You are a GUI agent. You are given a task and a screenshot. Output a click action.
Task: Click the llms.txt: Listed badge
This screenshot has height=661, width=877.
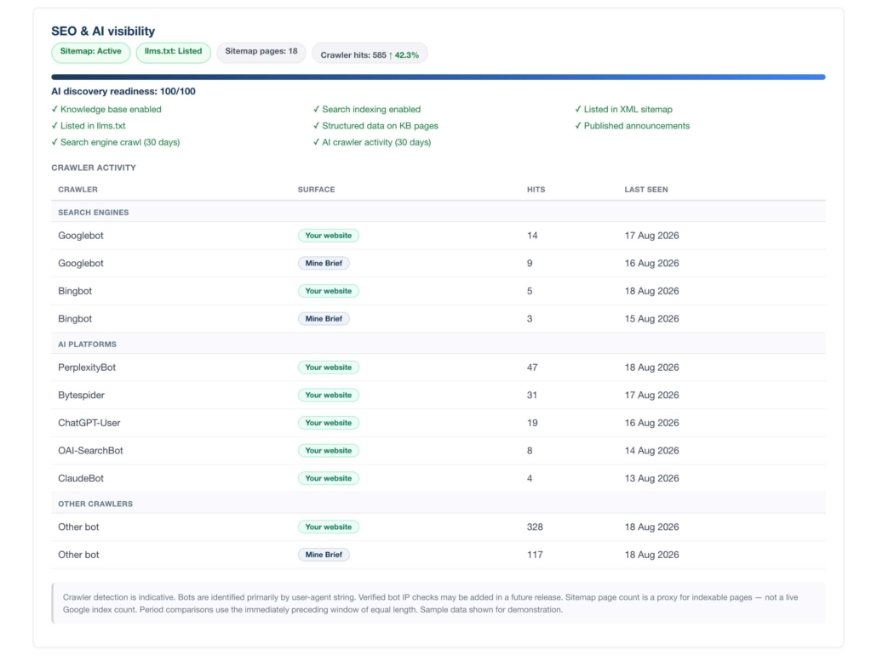174,52
